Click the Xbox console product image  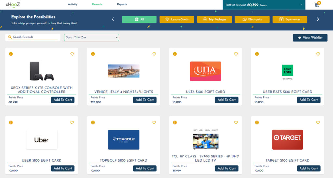click(x=42, y=71)
